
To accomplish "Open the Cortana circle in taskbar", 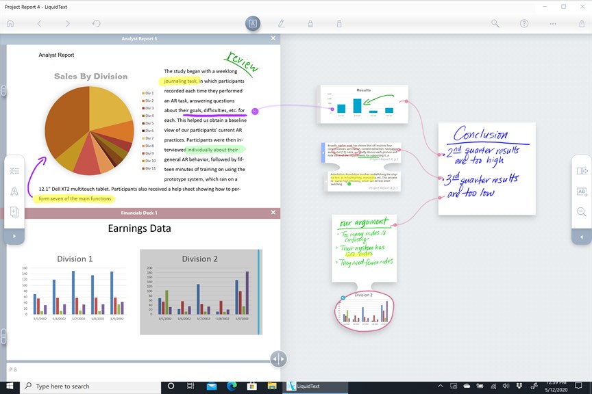I will pos(171,386).
